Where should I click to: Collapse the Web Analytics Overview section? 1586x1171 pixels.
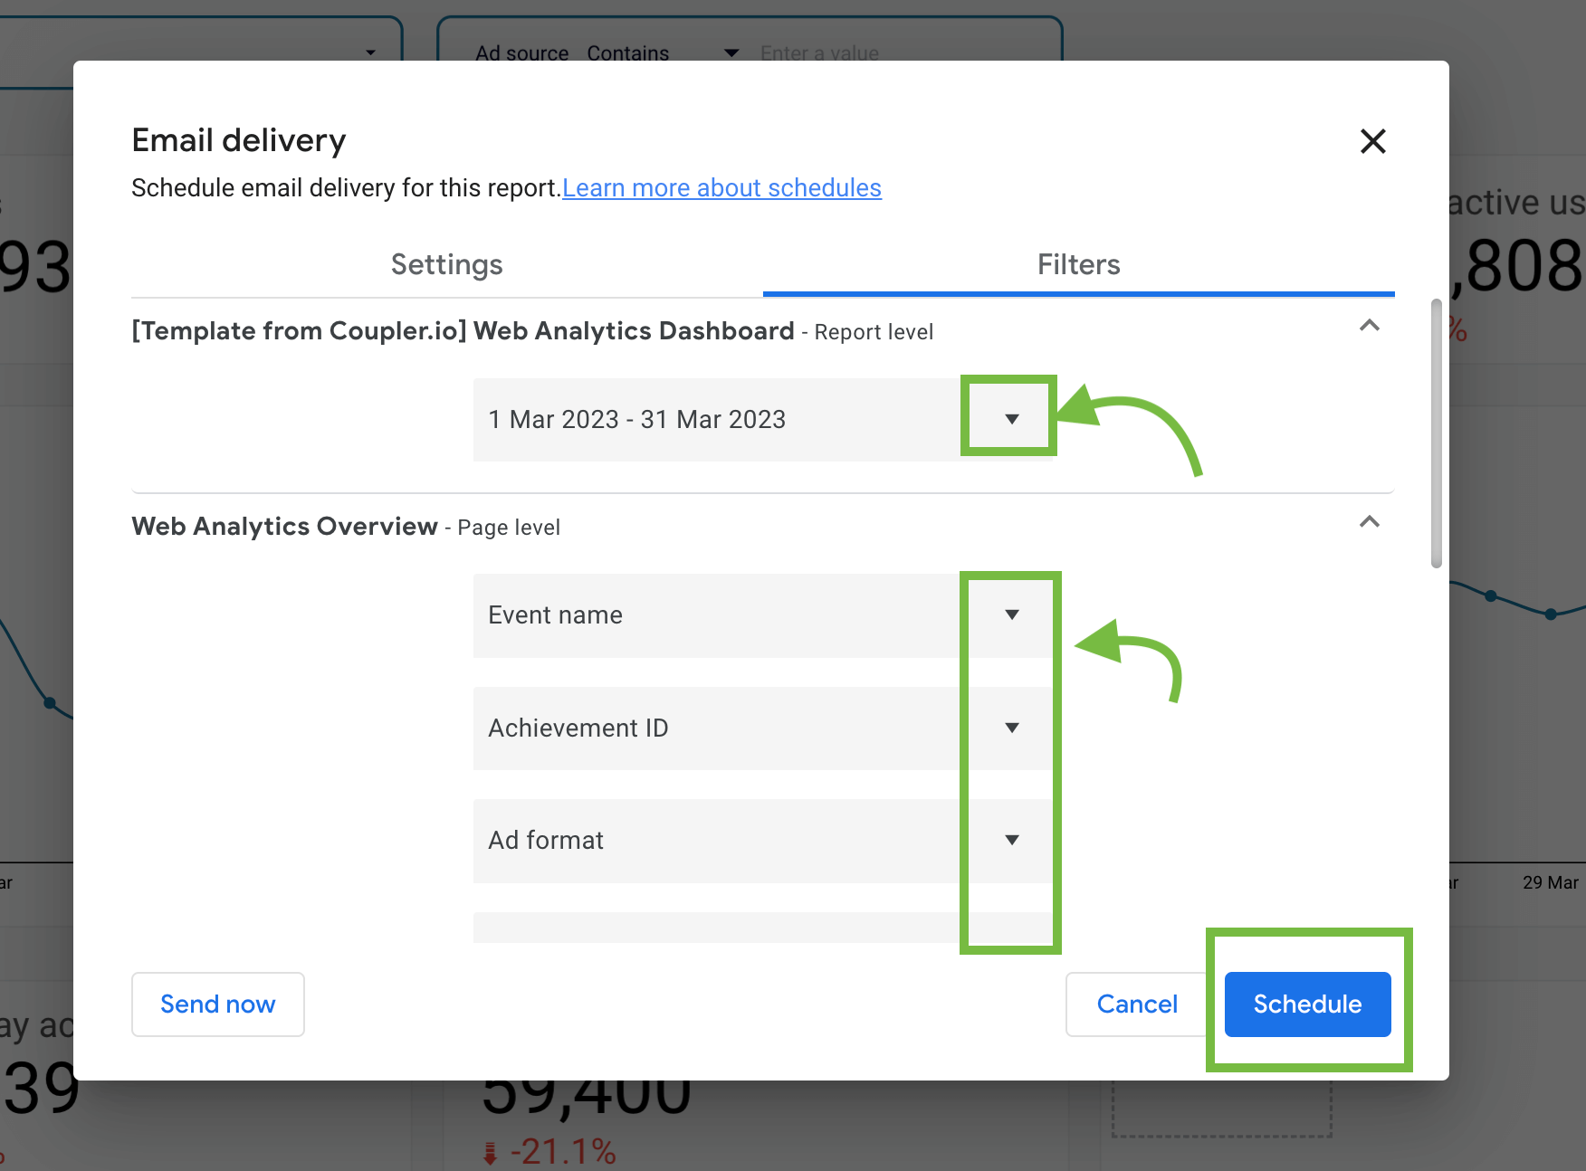click(x=1370, y=522)
